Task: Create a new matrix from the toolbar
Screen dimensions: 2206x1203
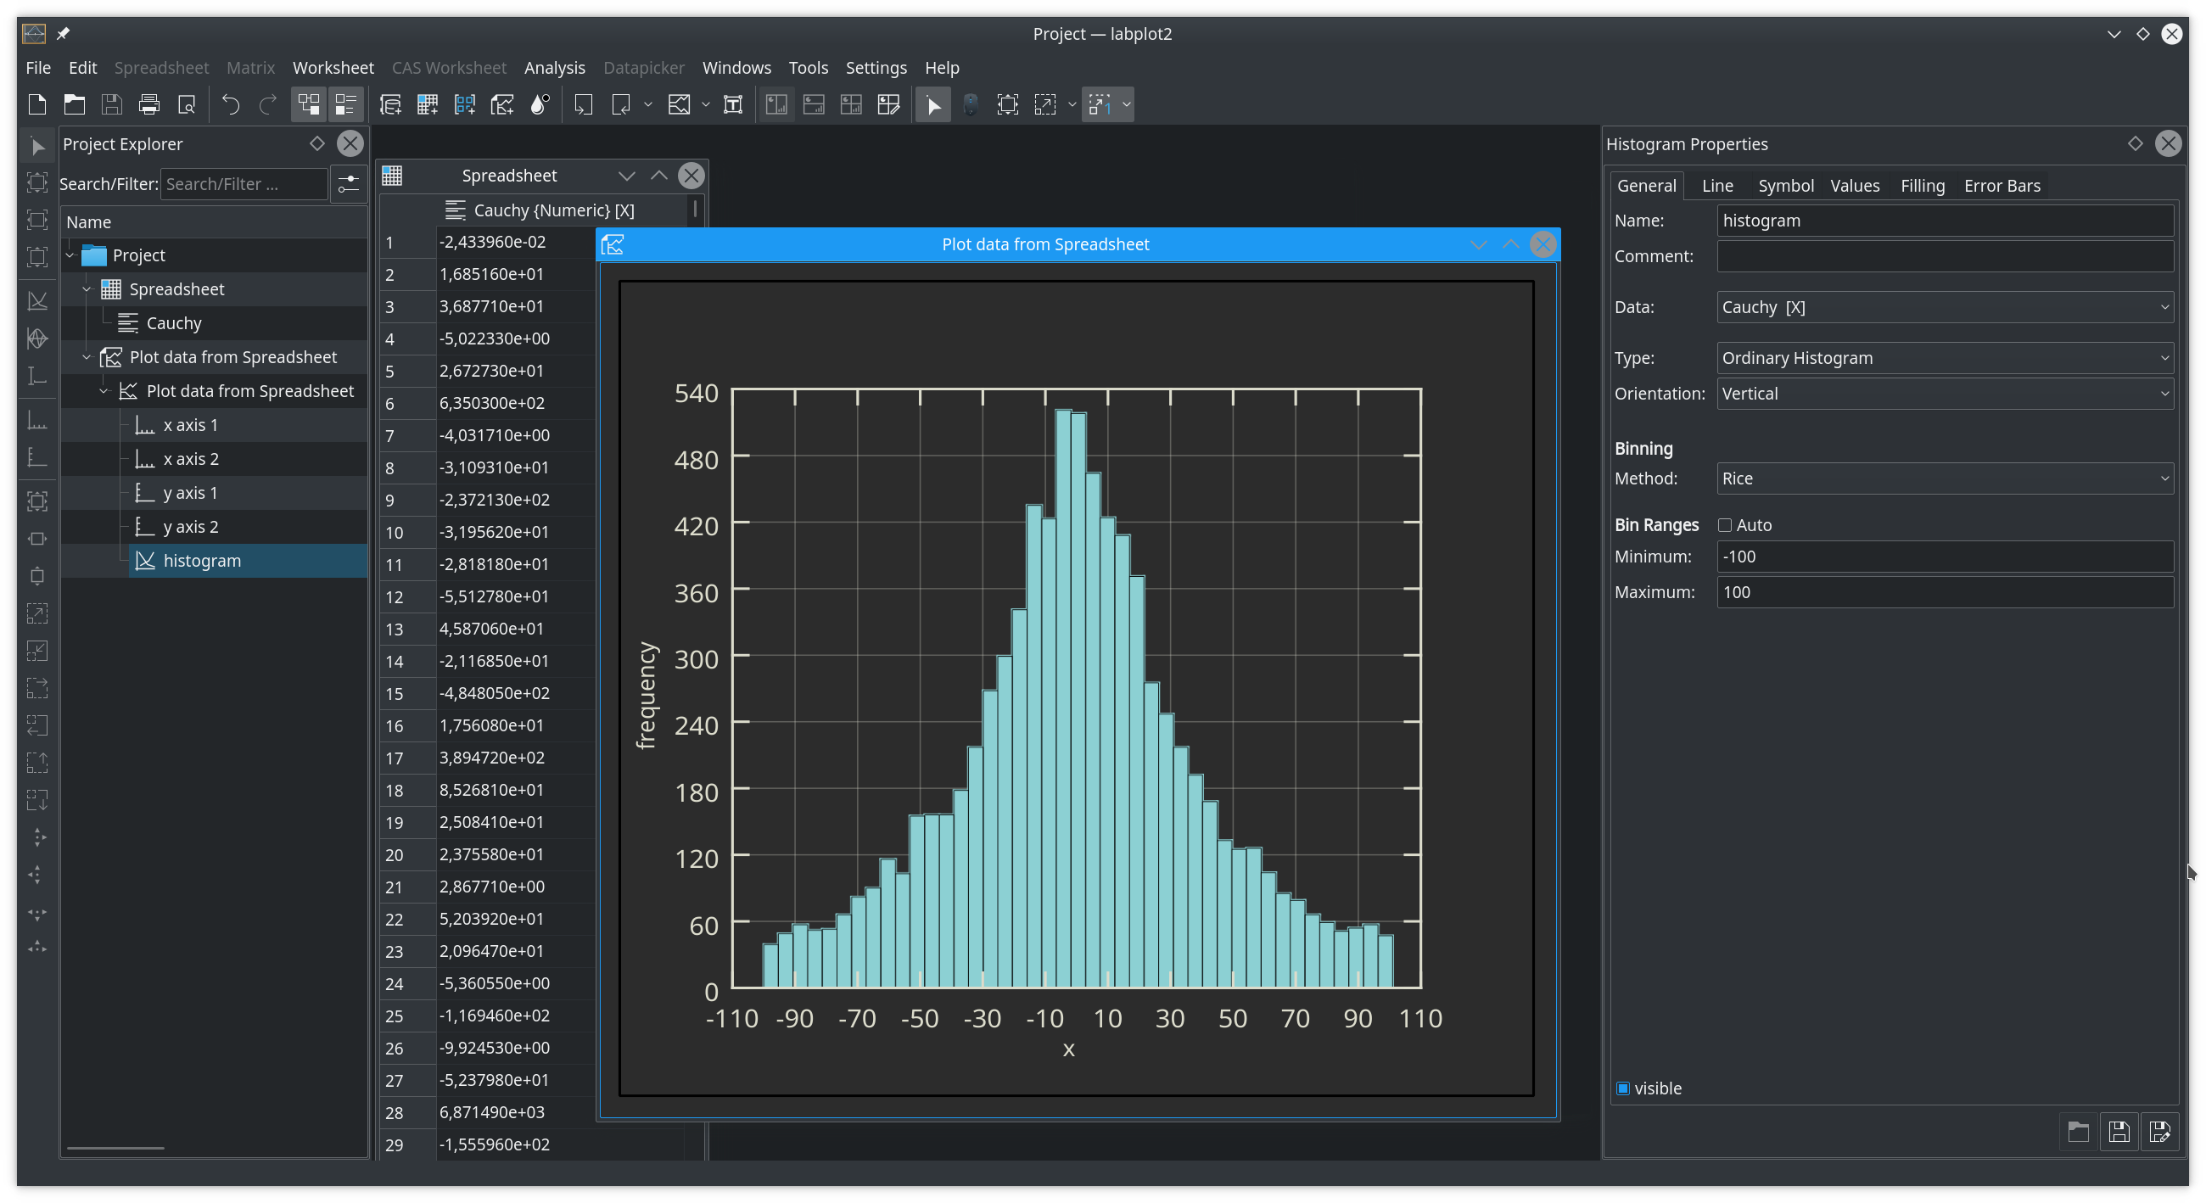Action: (x=464, y=104)
